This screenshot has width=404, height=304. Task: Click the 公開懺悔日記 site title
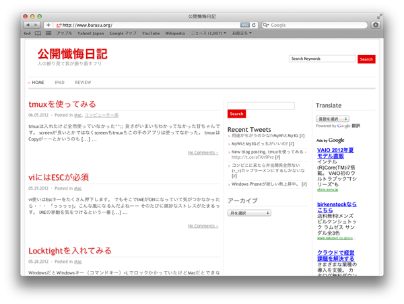73,54
